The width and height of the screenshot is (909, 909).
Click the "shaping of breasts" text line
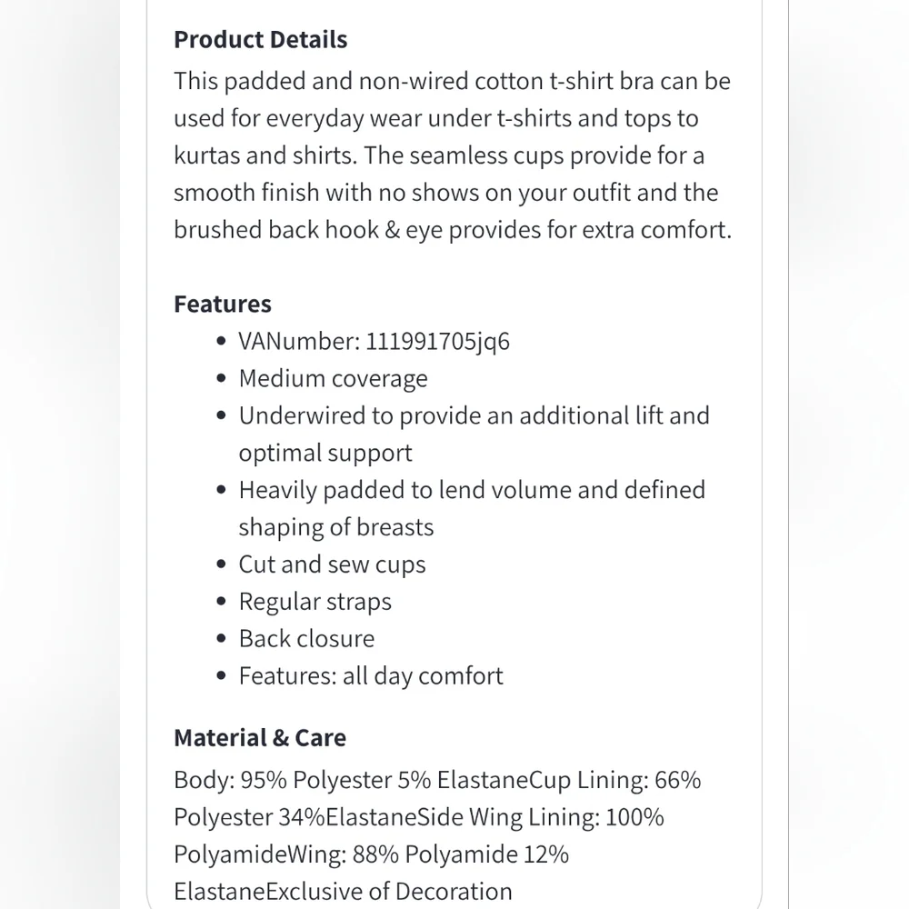click(335, 527)
